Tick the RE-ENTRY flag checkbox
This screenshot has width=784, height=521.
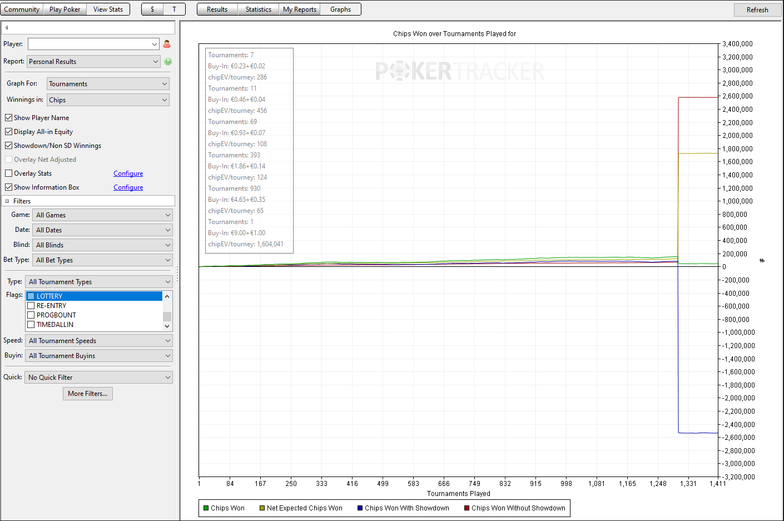point(31,306)
